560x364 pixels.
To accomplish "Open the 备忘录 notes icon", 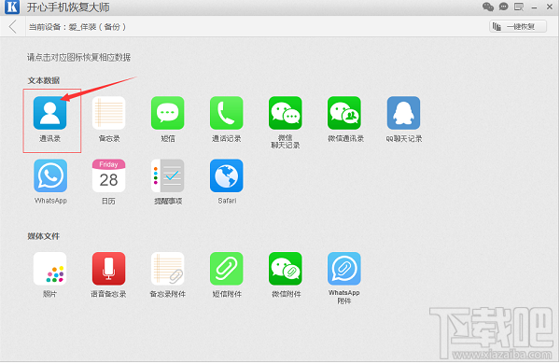I will click(x=108, y=113).
